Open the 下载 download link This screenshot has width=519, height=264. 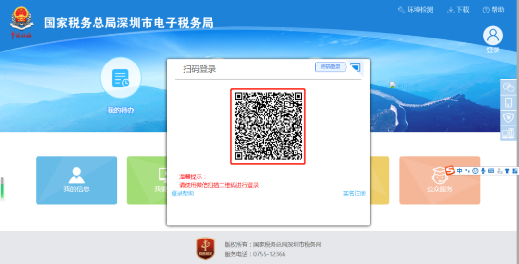coord(458,10)
